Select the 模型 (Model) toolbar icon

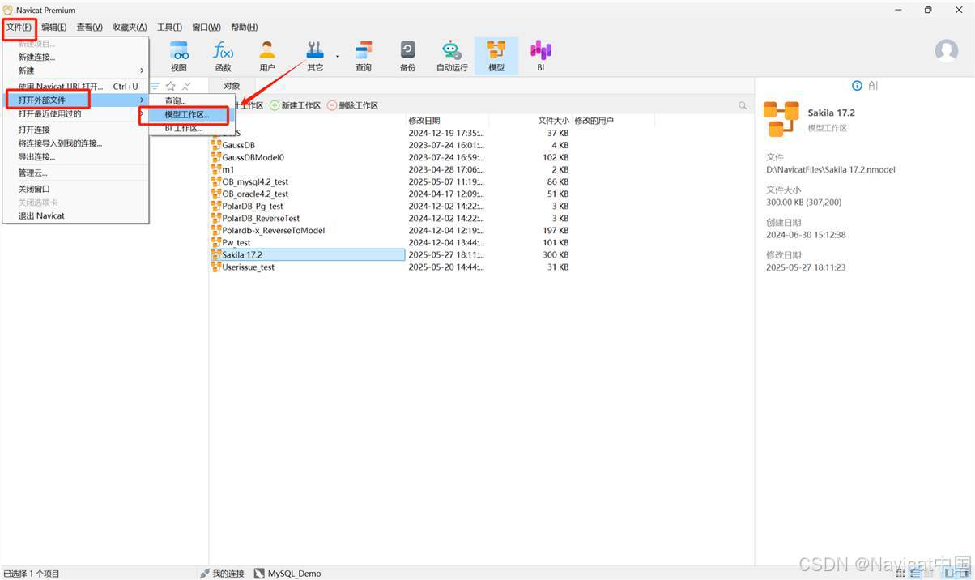[496, 56]
